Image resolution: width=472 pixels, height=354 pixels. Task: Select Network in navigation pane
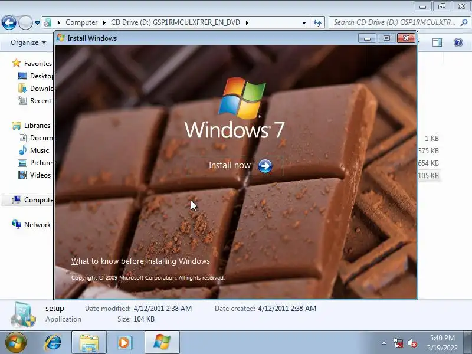(37, 225)
